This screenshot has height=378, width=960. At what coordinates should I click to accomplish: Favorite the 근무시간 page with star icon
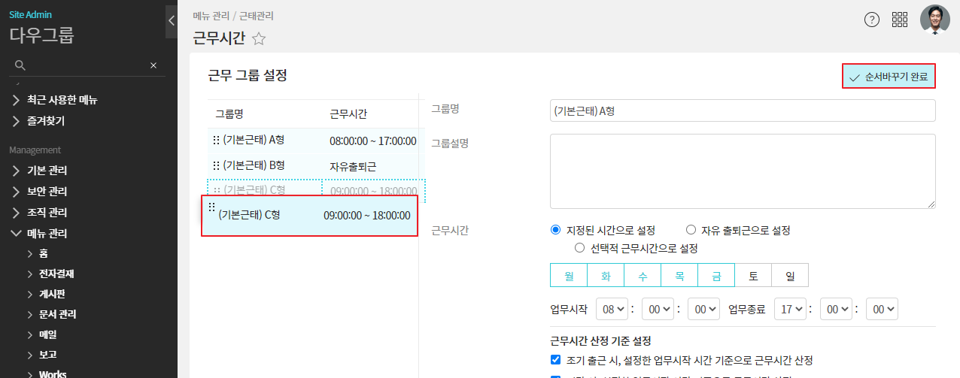[259, 38]
